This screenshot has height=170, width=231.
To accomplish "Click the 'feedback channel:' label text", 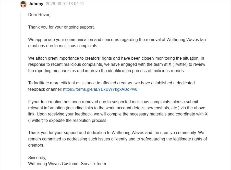I will click(x=45, y=89).
